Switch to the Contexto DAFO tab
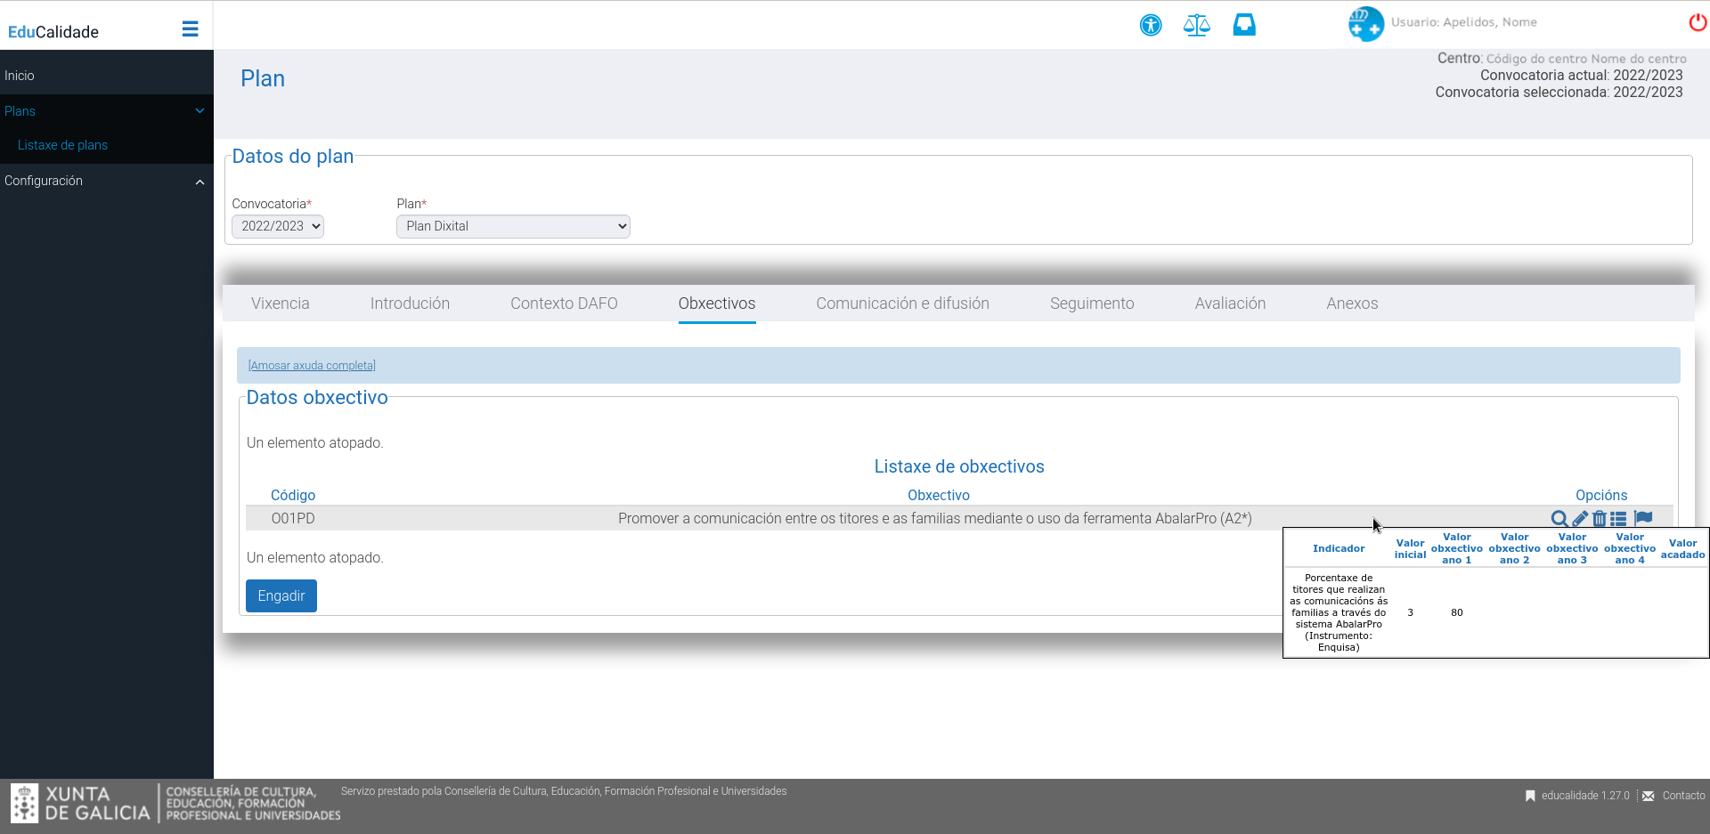Viewport: 1710px width, 834px height. pos(563,304)
